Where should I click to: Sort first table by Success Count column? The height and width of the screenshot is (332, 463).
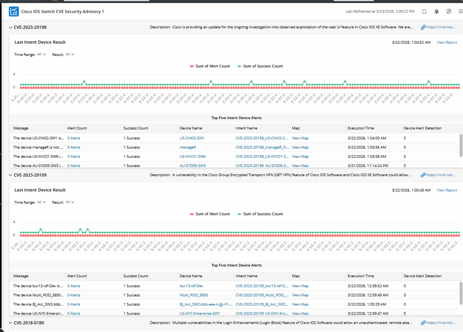tap(136, 128)
